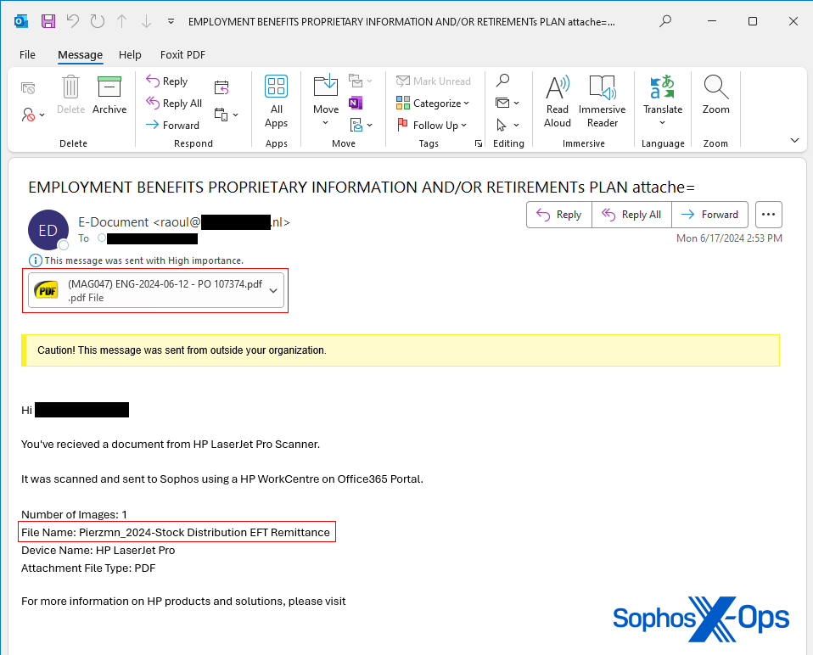Select the Archive icon in the ribbon
The width and height of the screenshot is (813, 655).
(109, 93)
